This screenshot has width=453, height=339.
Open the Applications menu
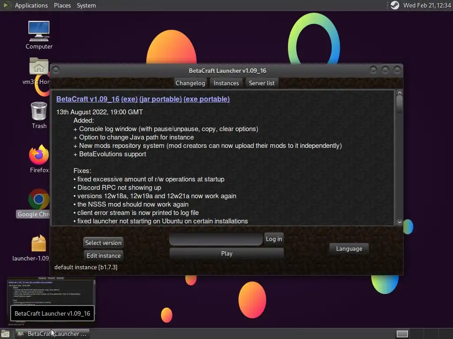click(x=31, y=5)
